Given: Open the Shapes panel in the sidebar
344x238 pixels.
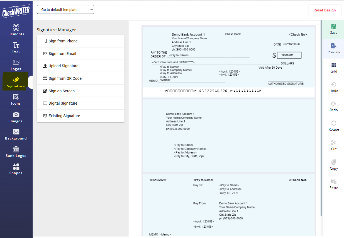Looking at the screenshot, I should [16, 169].
